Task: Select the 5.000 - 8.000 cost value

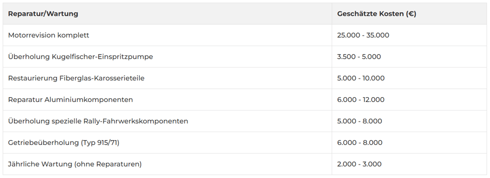Action: point(360,121)
